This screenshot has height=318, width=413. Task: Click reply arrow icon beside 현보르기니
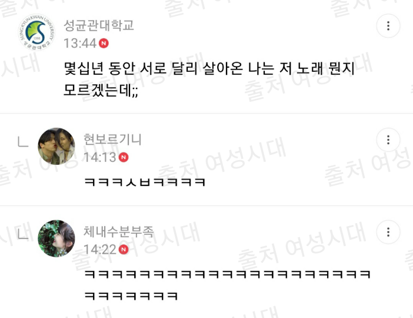[x=23, y=141]
